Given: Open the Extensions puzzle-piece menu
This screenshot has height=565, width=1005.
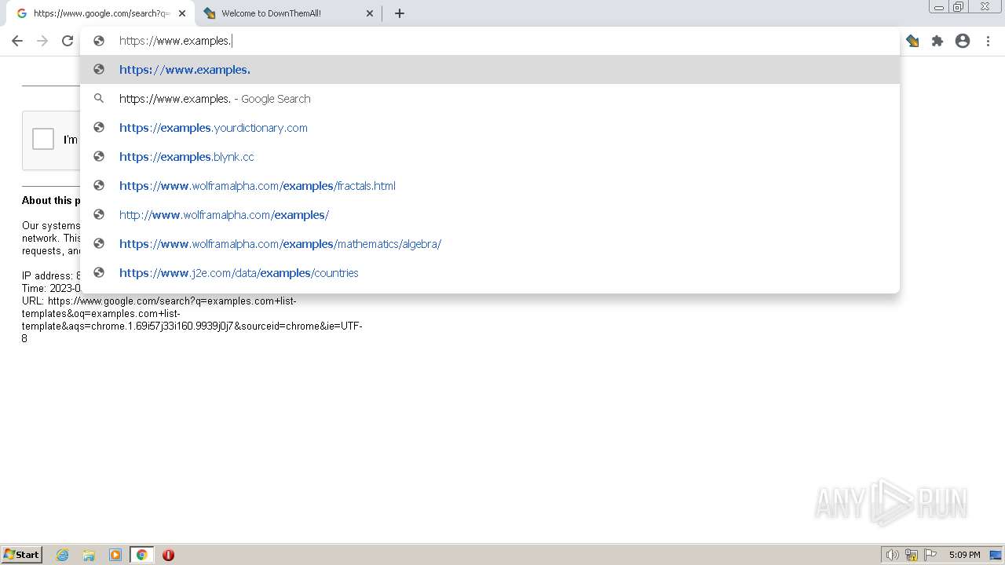Looking at the screenshot, I should click(x=937, y=41).
